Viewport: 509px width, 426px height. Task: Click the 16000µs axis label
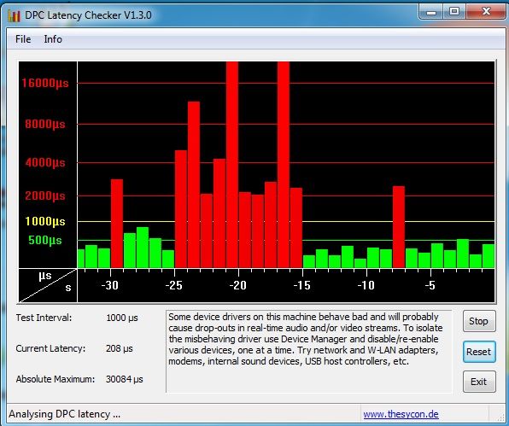[x=45, y=84]
